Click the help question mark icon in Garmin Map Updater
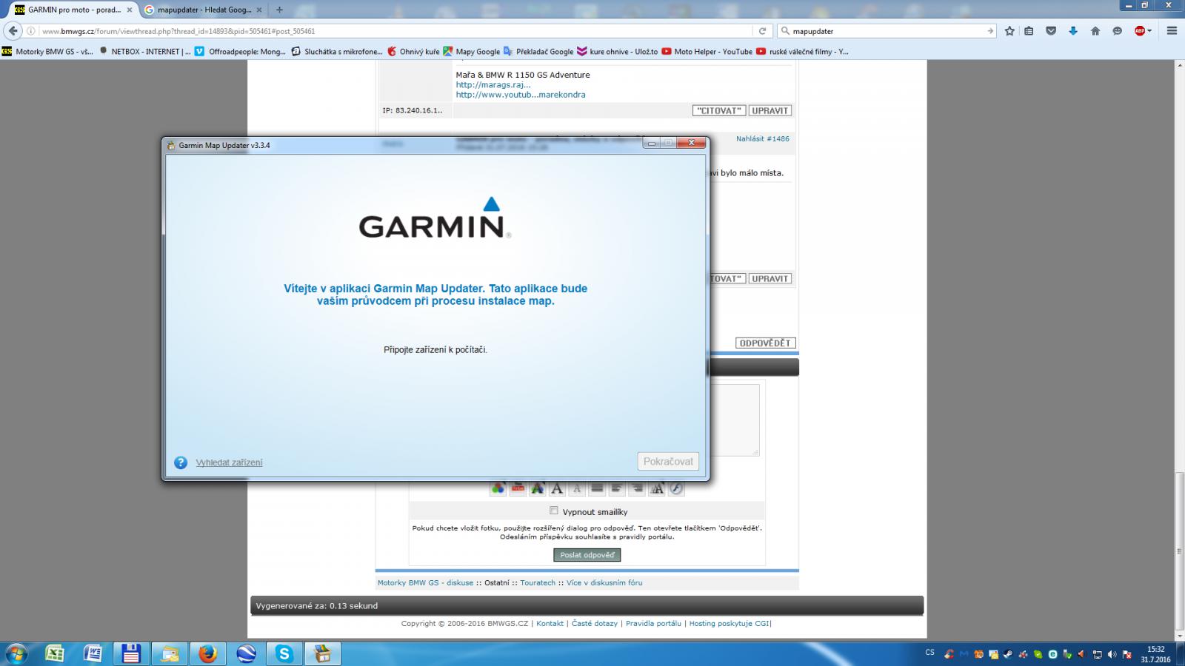This screenshot has width=1185, height=666. (181, 462)
